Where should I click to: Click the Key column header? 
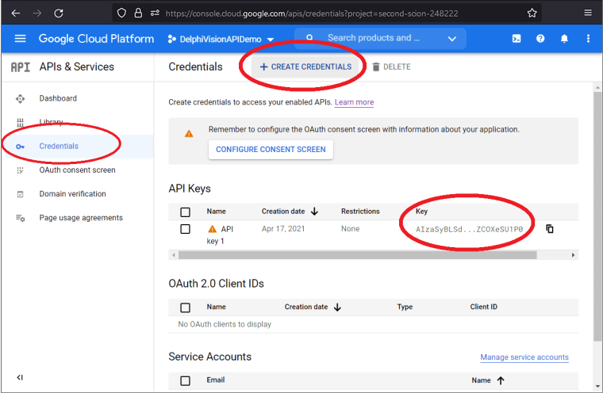click(x=421, y=212)
